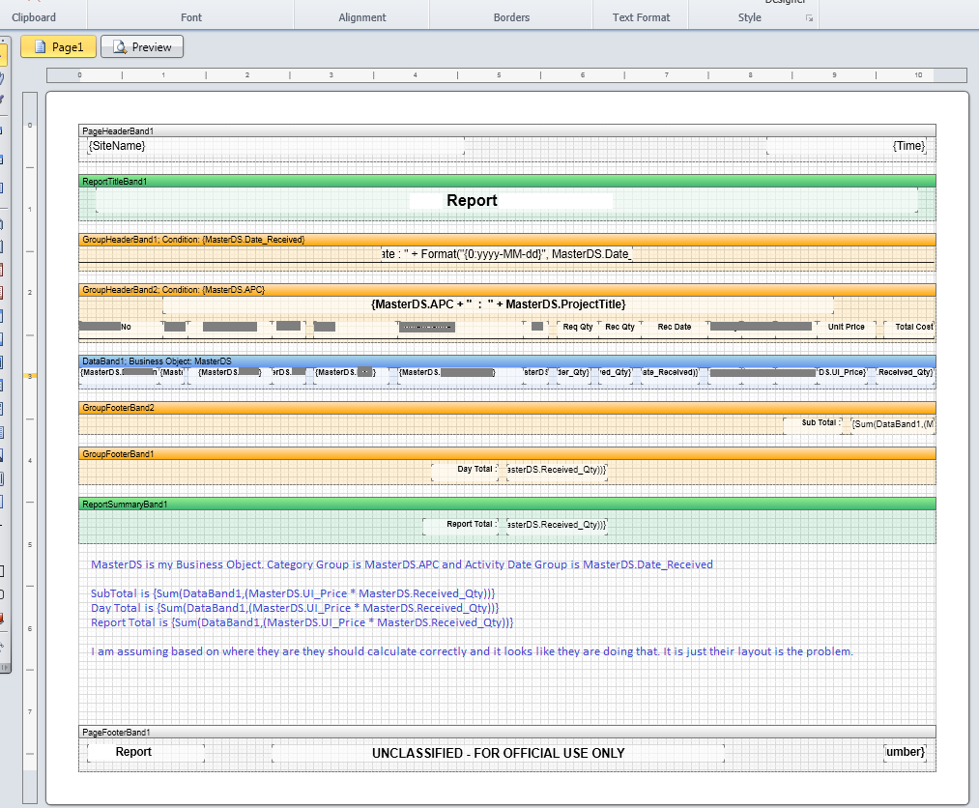The image size is (979, 808).
Task: Click the 'I am assuming' note line
Action: pyautogui.click(x=472, y=651)
